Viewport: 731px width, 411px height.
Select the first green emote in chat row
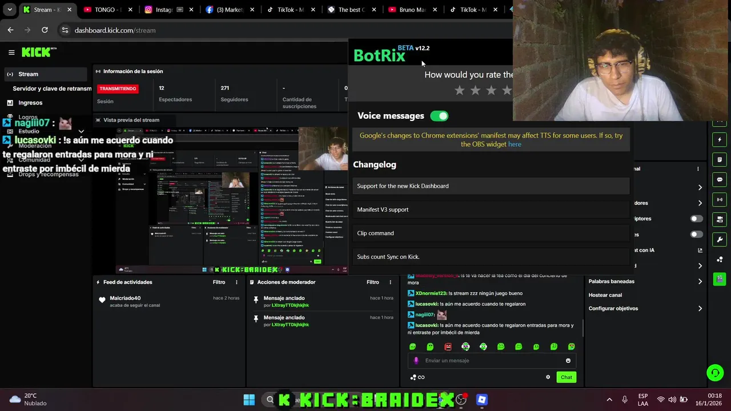click(x=413, y=346)
